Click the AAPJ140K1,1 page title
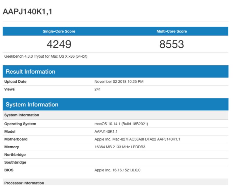240x192 pixels. pyautogui.click(x=27, y=12)
